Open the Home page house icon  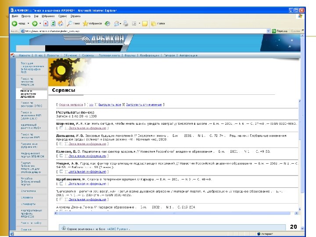tap(61, 24)
